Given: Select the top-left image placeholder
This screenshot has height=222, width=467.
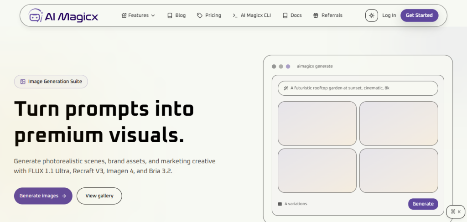Looking at the screenshot, I should click(x=317, y=124).
